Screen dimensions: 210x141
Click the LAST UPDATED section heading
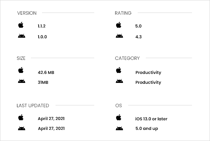point(33,106)
